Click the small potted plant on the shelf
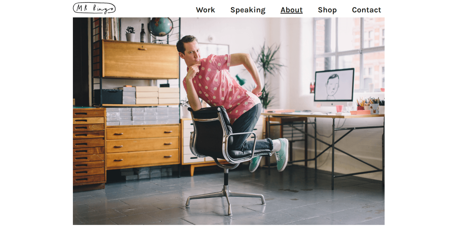 point(130,34)
